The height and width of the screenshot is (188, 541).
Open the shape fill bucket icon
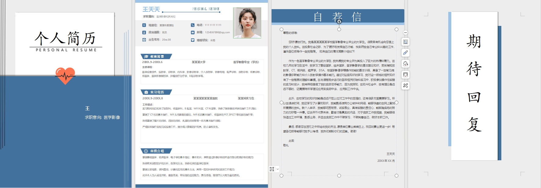coord(406,64)
